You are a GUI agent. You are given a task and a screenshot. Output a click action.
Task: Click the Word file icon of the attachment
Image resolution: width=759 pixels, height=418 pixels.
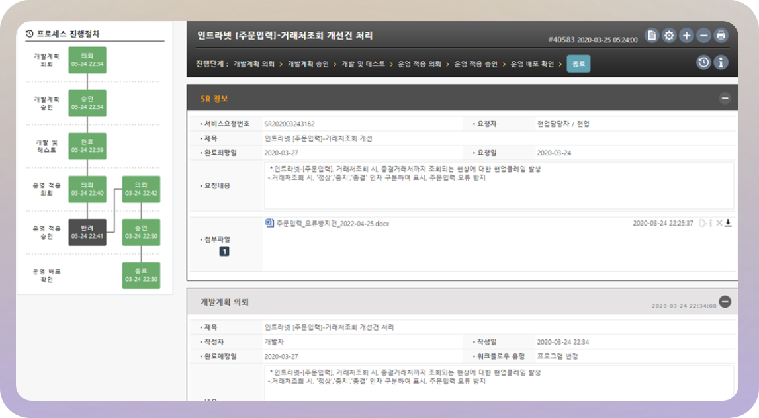269,222
